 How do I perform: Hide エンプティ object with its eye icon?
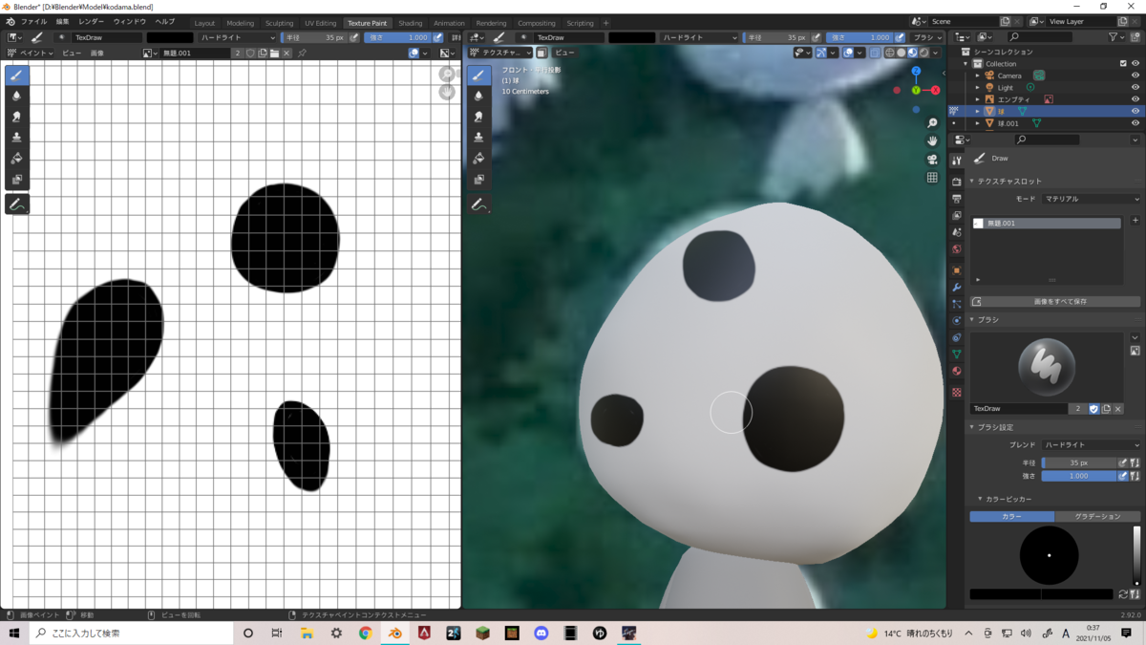click(1135, 99)
